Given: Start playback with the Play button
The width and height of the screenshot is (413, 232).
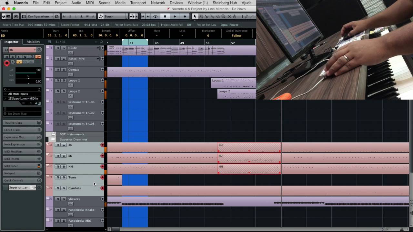Looking at the screenshot, I should 175,16.
